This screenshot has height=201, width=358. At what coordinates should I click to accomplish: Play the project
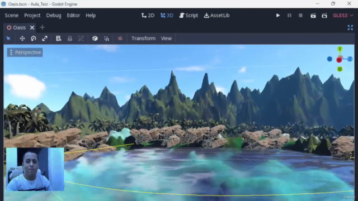(278, 15)
